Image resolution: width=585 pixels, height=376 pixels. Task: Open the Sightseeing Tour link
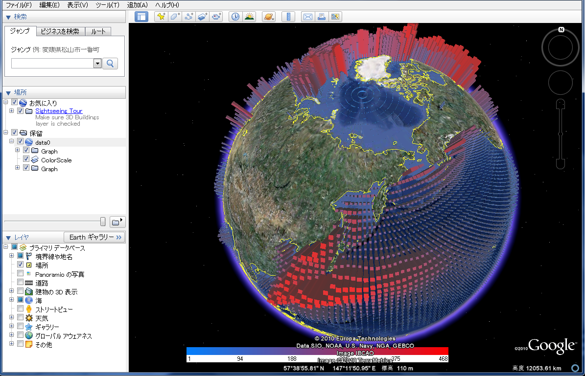point(59,111)
